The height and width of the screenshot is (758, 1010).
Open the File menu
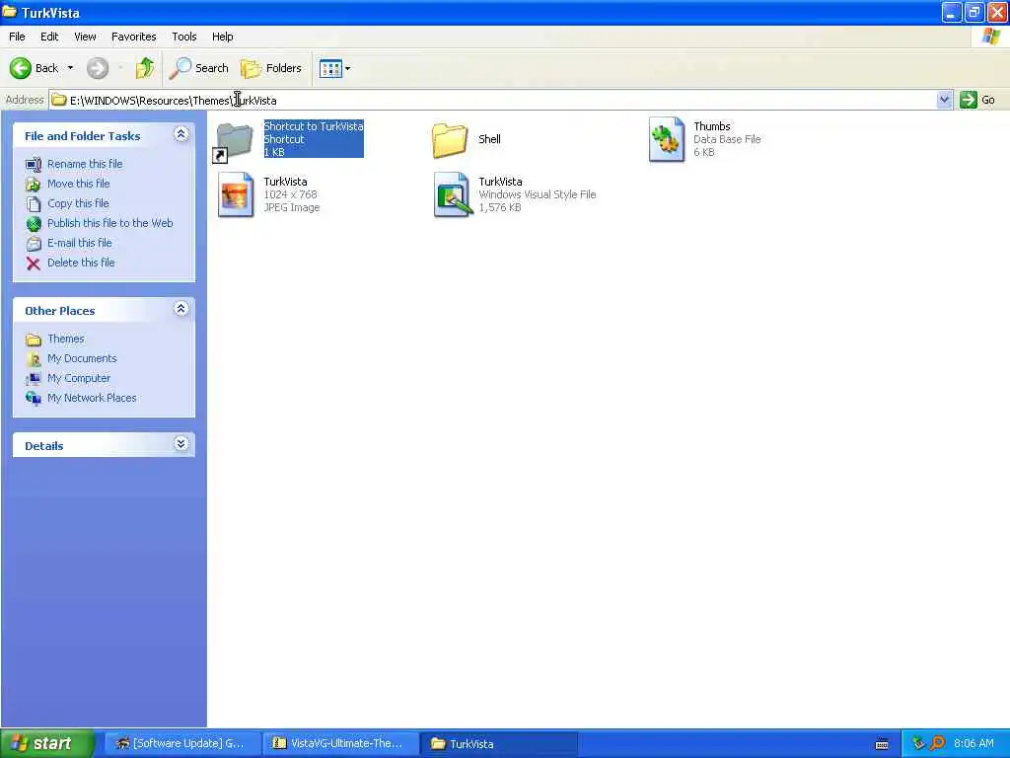pyautogui.click(x=17, y=37)
